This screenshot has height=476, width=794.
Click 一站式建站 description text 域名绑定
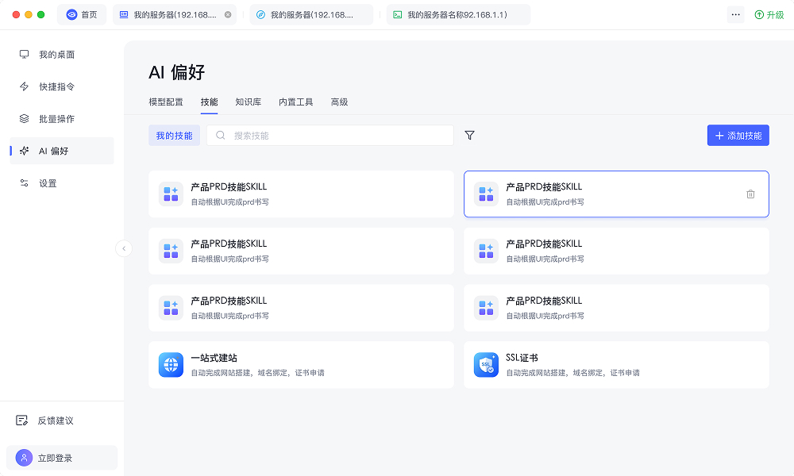(x=273, y=373)
